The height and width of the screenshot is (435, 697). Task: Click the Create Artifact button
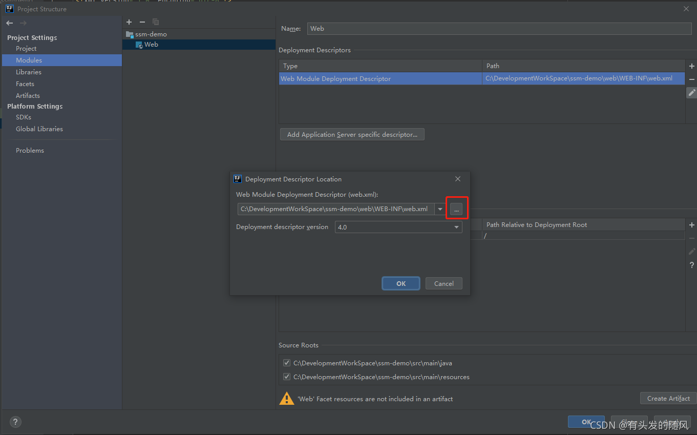pos(668,398)
